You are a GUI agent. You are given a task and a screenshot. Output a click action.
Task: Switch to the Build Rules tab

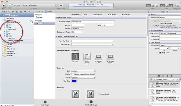pyautogui.click(x=126, y=15)
